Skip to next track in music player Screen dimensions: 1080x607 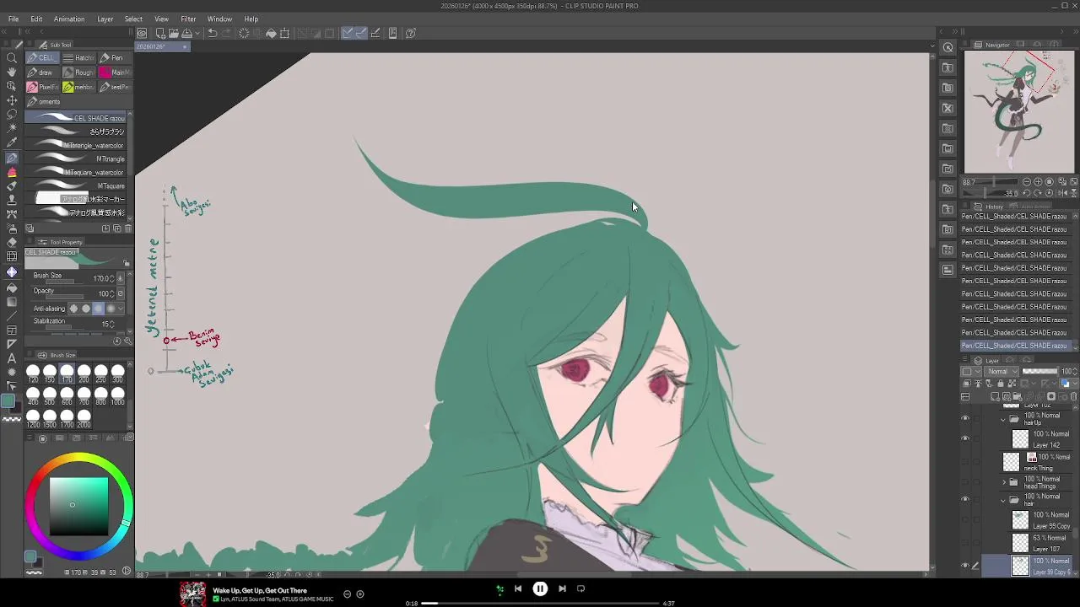pos(562,589)
